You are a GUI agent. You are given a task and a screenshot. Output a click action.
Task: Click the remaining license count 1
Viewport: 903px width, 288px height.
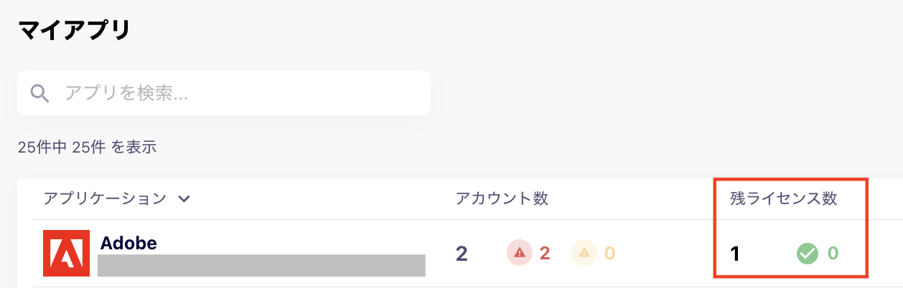coord(734,253)
